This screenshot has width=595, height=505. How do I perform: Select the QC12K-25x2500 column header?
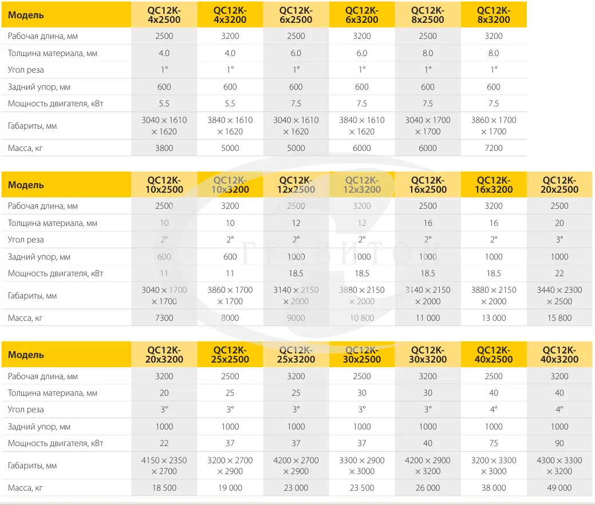(x=230, y=355)
